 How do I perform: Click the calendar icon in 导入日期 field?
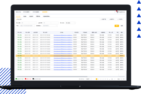tap(22, 23)
